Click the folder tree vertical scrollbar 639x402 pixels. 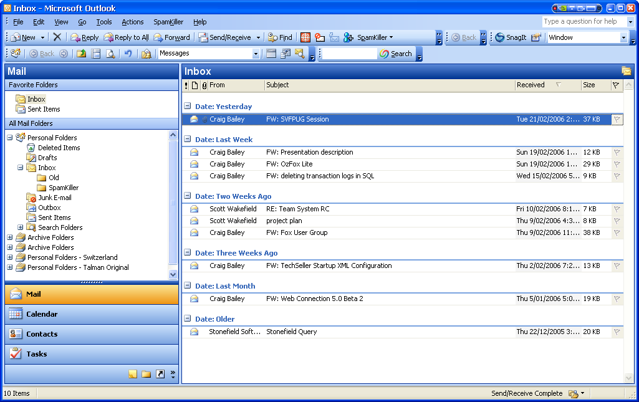pos(173,203)
